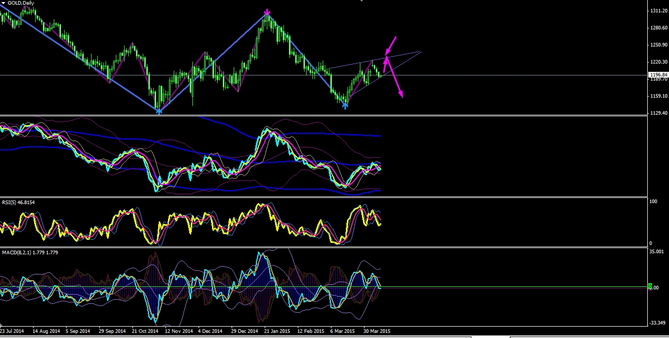Click the 23 Jul 2014 date label
The height and width of the screenshot is (338, 669).
coord(12,331)
